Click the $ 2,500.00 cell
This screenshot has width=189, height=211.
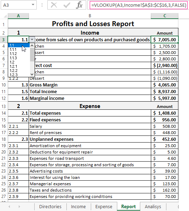(x=165, y=53)
